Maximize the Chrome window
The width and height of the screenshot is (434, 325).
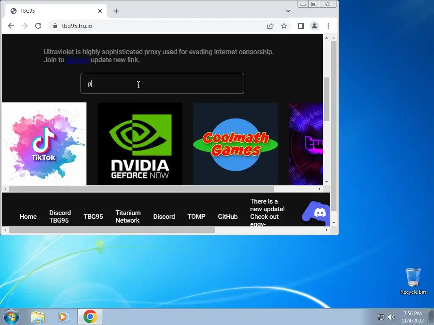(314, 4)
